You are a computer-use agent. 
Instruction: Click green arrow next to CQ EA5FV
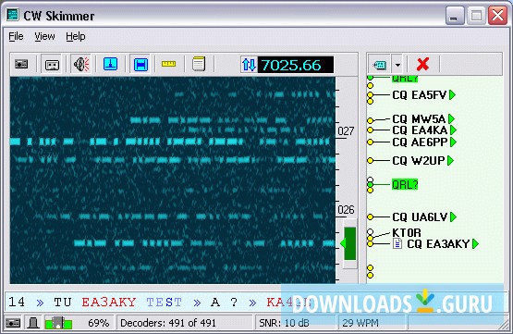[453, 95]
